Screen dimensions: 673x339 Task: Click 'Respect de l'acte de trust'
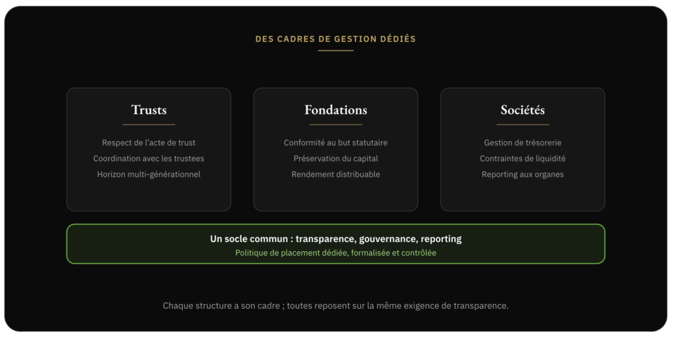click(149, 142)
